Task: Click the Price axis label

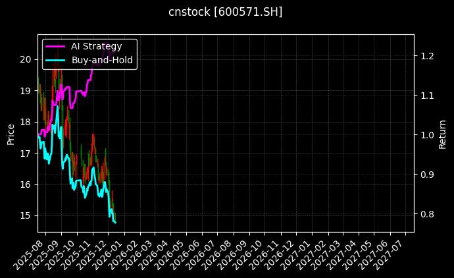Action: point(11,133)
